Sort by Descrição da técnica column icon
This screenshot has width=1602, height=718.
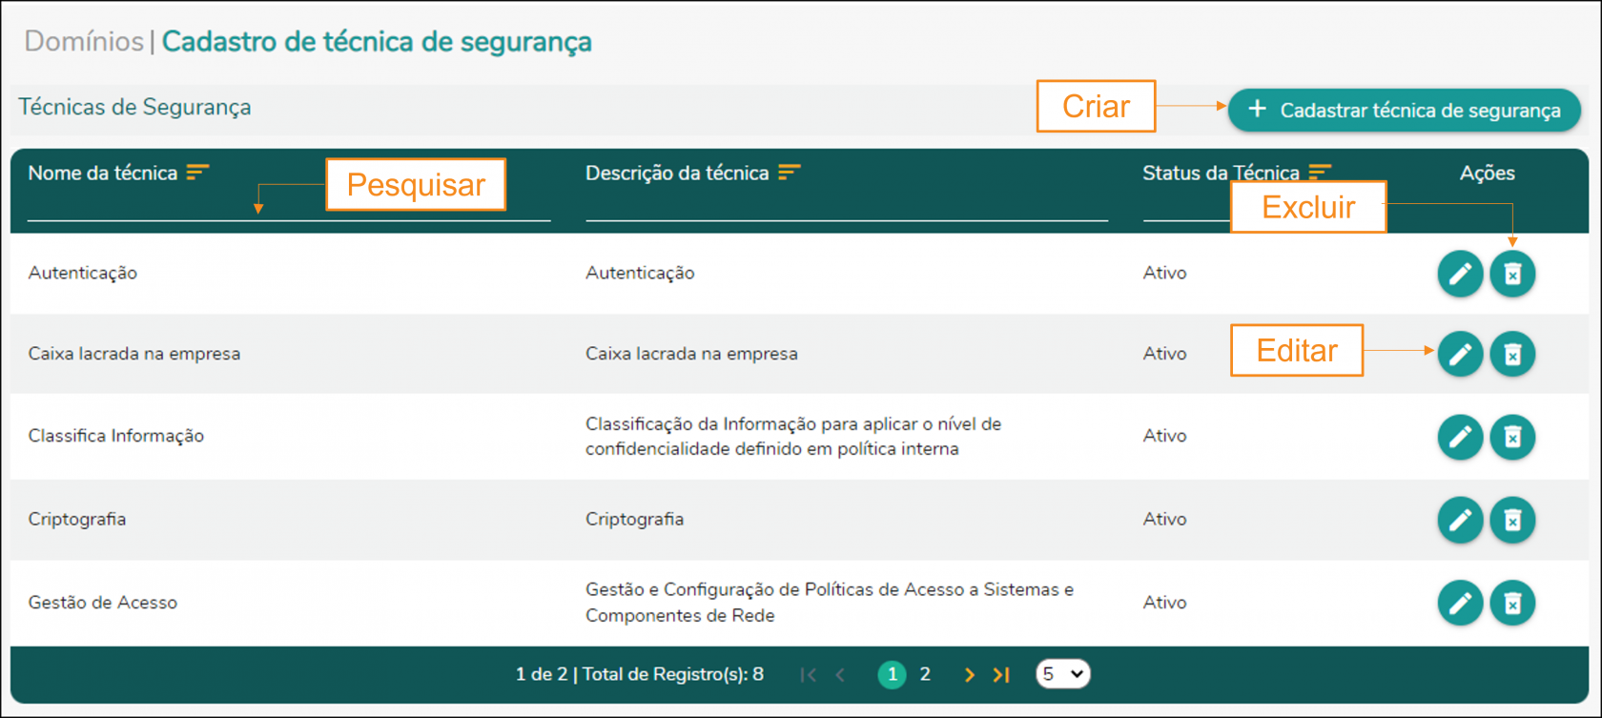coord(790,172)
